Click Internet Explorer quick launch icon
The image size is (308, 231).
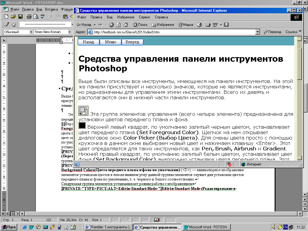pyautogui.click(x=25, y=227)
